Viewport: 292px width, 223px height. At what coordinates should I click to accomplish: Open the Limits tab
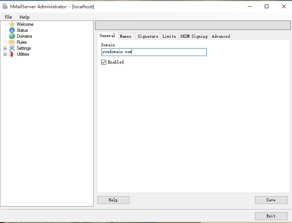[x=169, y=36]
